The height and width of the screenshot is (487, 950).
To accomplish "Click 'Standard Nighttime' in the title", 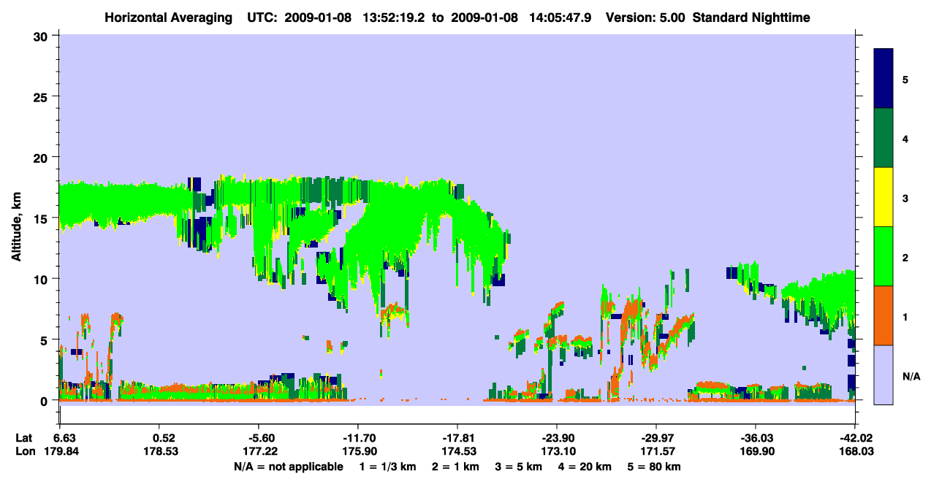I will coord(751,18).
